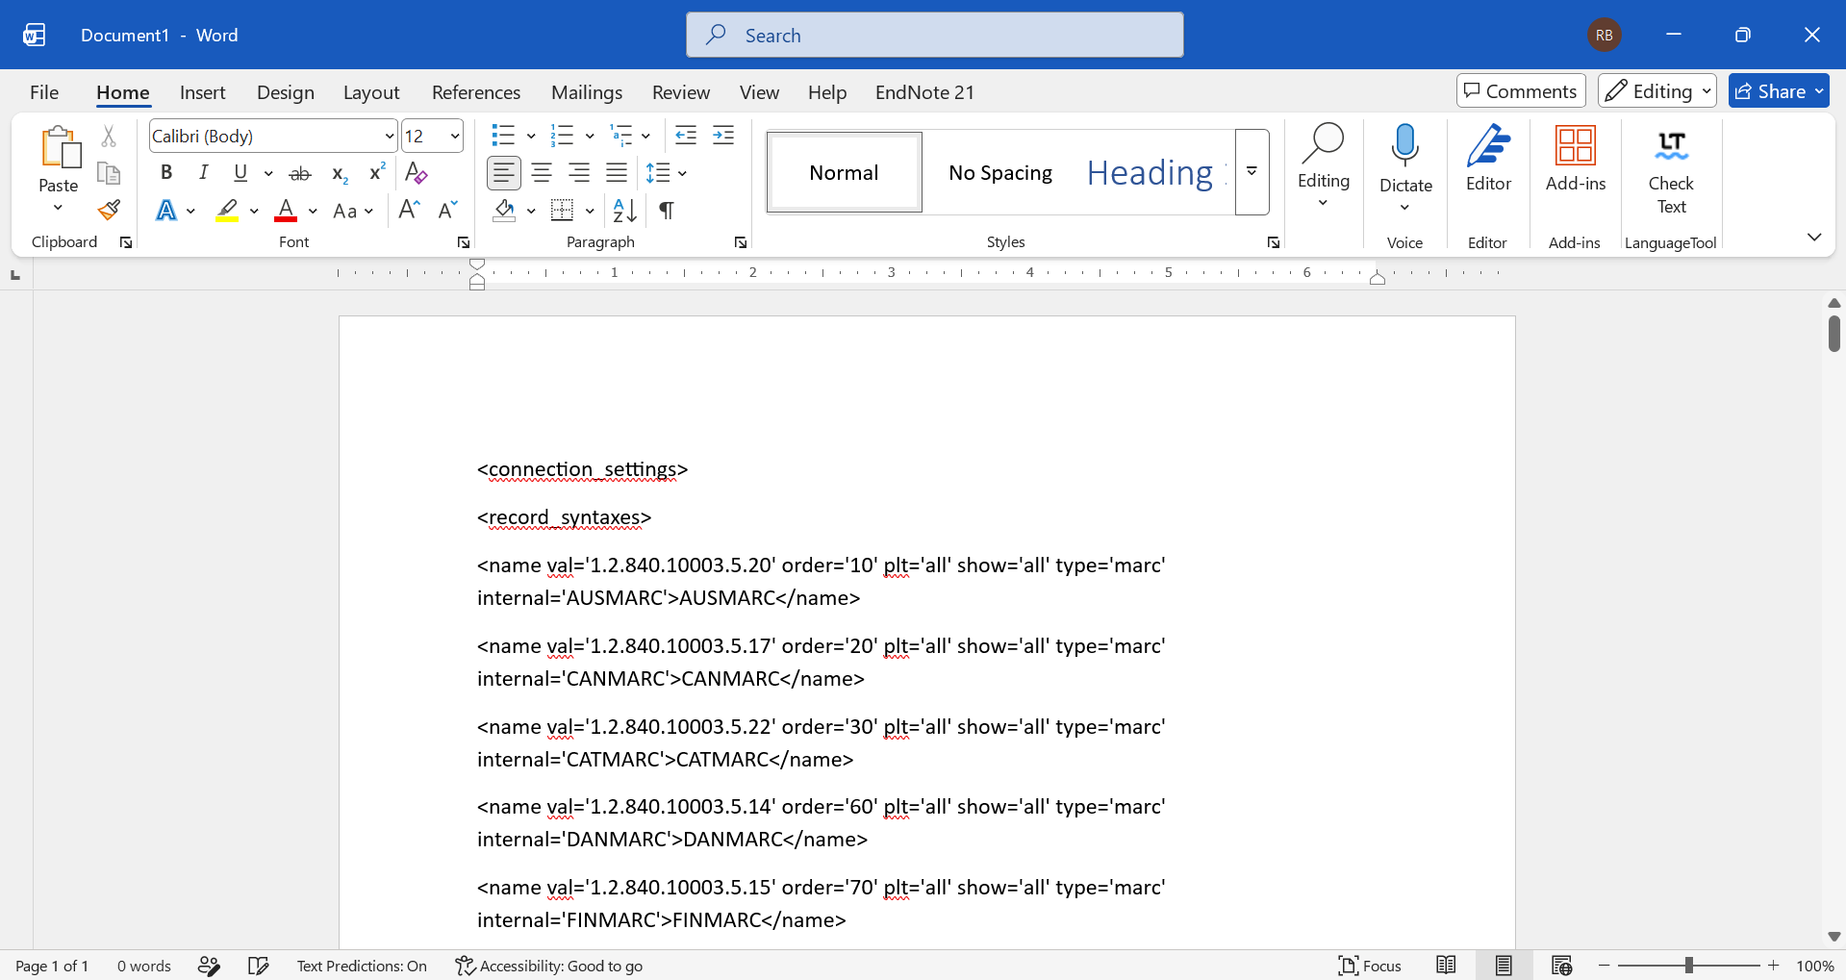This screenshot has height=980, width=1846.
Task: Toggle Focus mode
Action: 1369,966
